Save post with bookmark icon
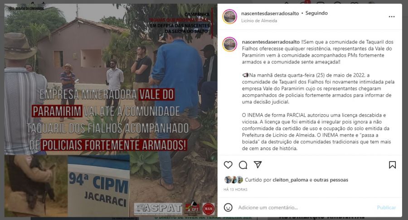Screen dimensions: 408x220 pos(393,165)
